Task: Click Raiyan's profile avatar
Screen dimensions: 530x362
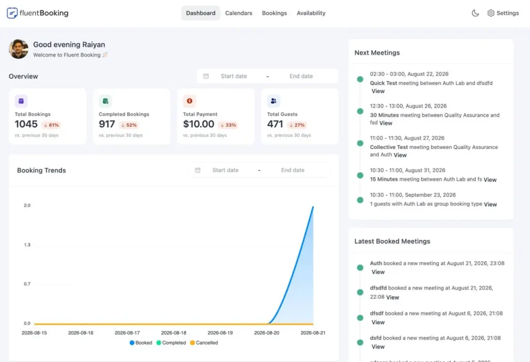Action: tap(19, 49)
